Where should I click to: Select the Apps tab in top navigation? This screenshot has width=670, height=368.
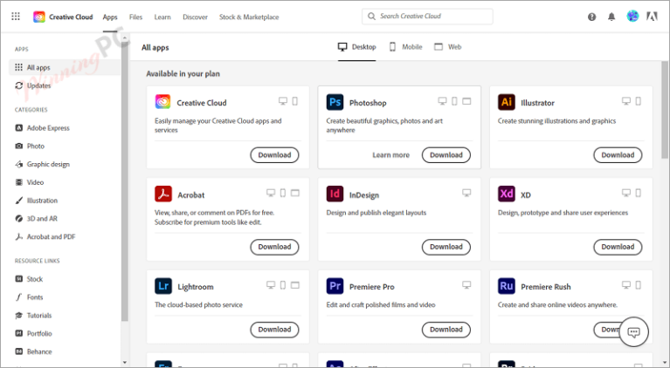(x=110, y=17)
